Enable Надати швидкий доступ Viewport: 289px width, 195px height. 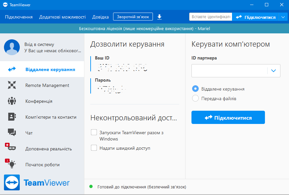[94, 148]
